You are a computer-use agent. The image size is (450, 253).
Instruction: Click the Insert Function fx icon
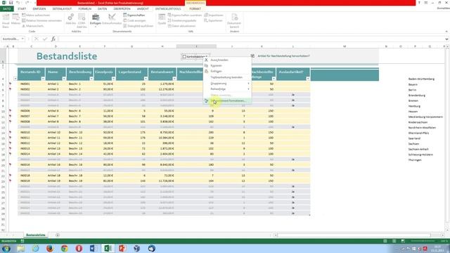[53, 39]
